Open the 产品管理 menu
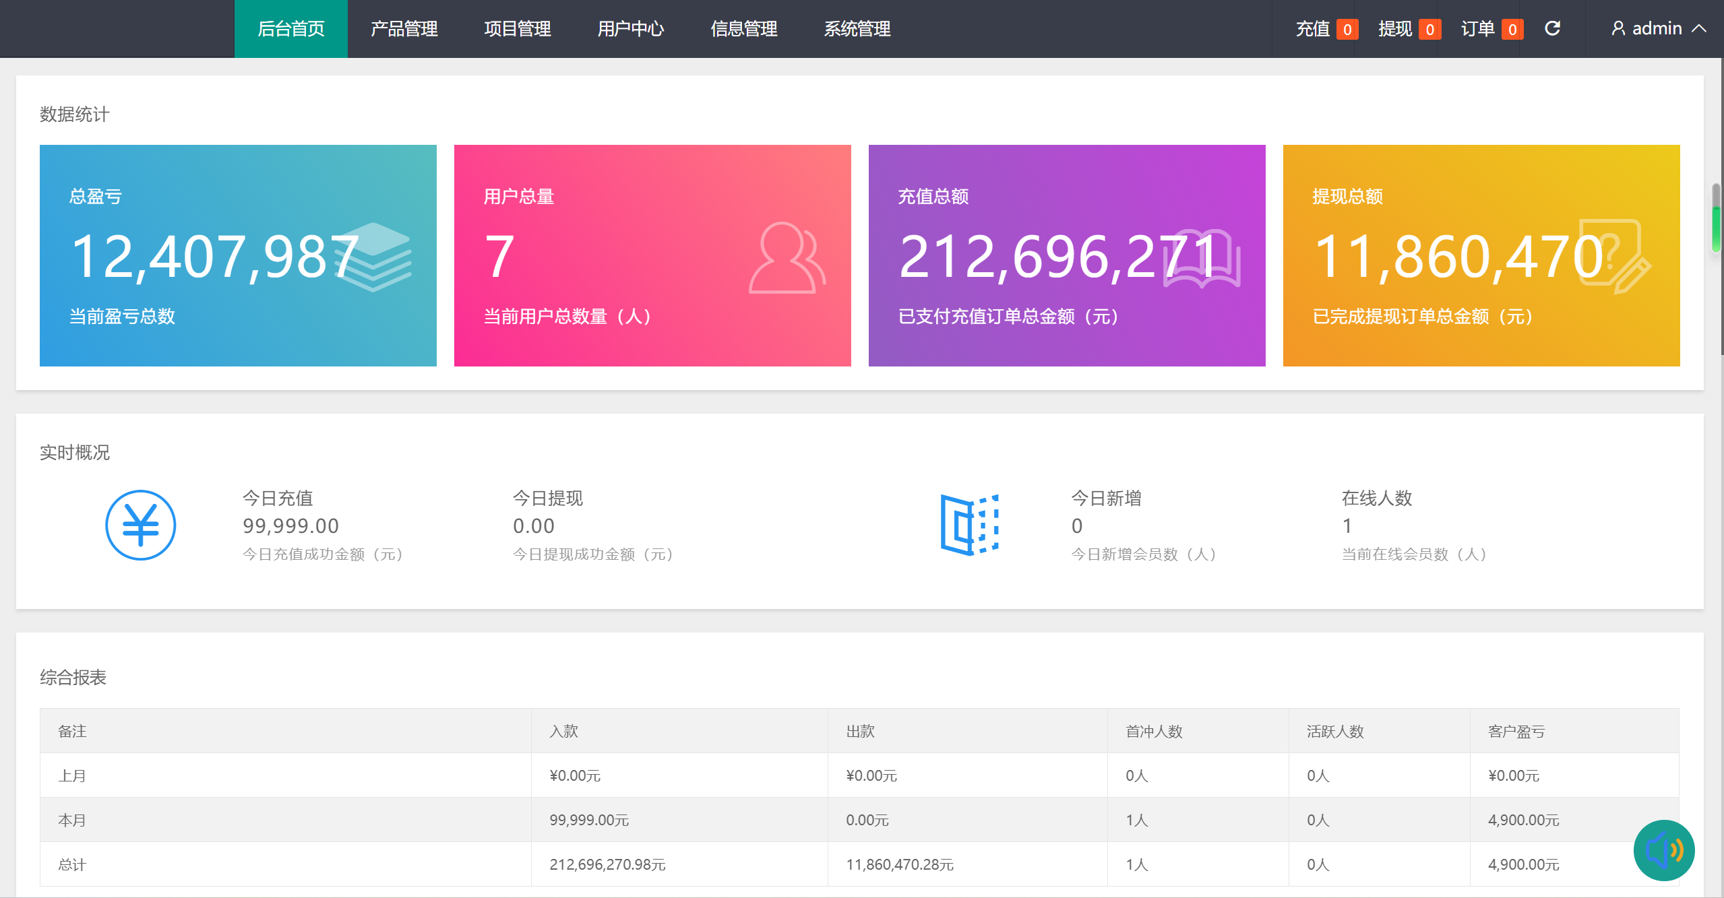Screen dimensions: 1724x898 (404, 28)
